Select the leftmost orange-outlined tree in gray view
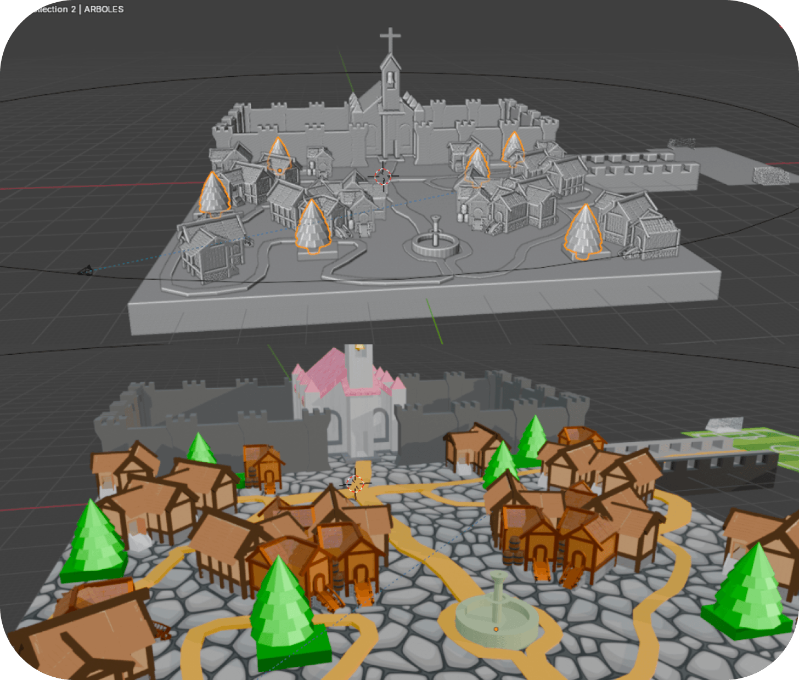This screenshot has height=680, width=799. (x=213, y=193)
